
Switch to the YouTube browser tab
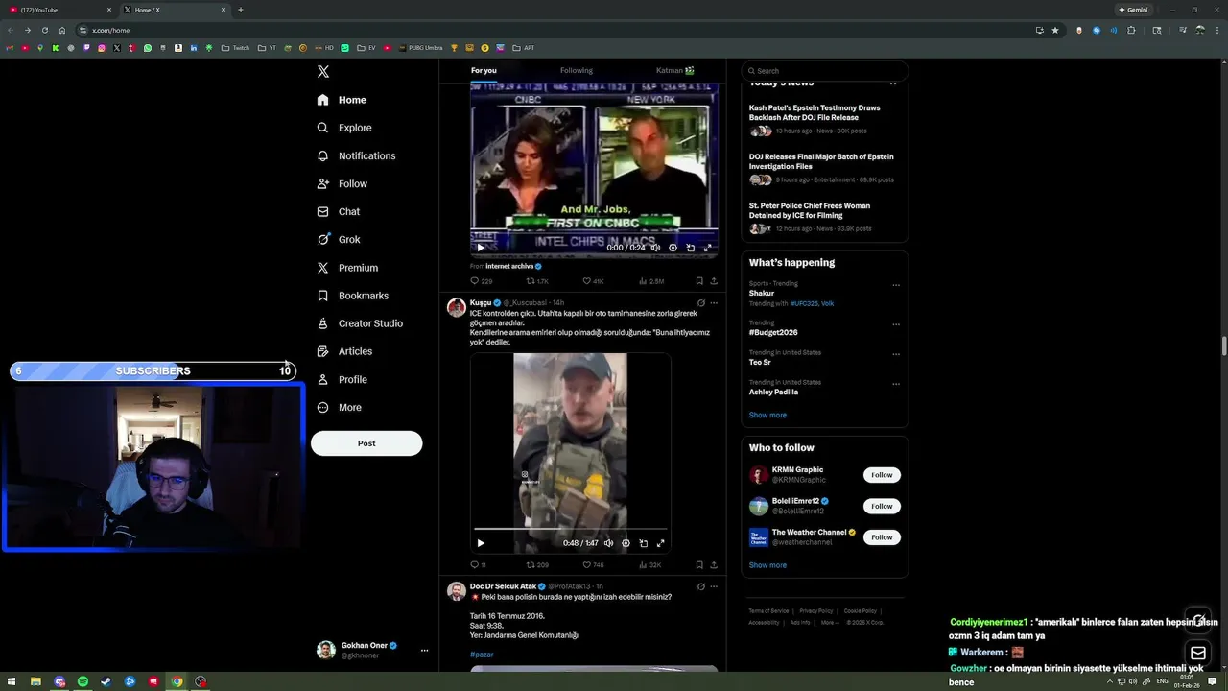click(58, 10)
